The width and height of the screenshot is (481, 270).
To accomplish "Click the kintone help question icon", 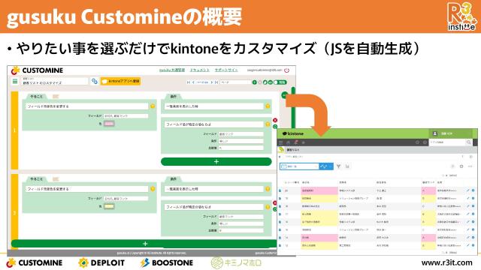I will click(425, 142).
